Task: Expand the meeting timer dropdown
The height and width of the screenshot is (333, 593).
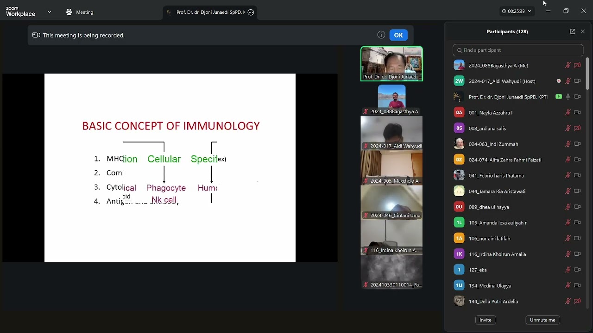Action: tap(530, 11)
